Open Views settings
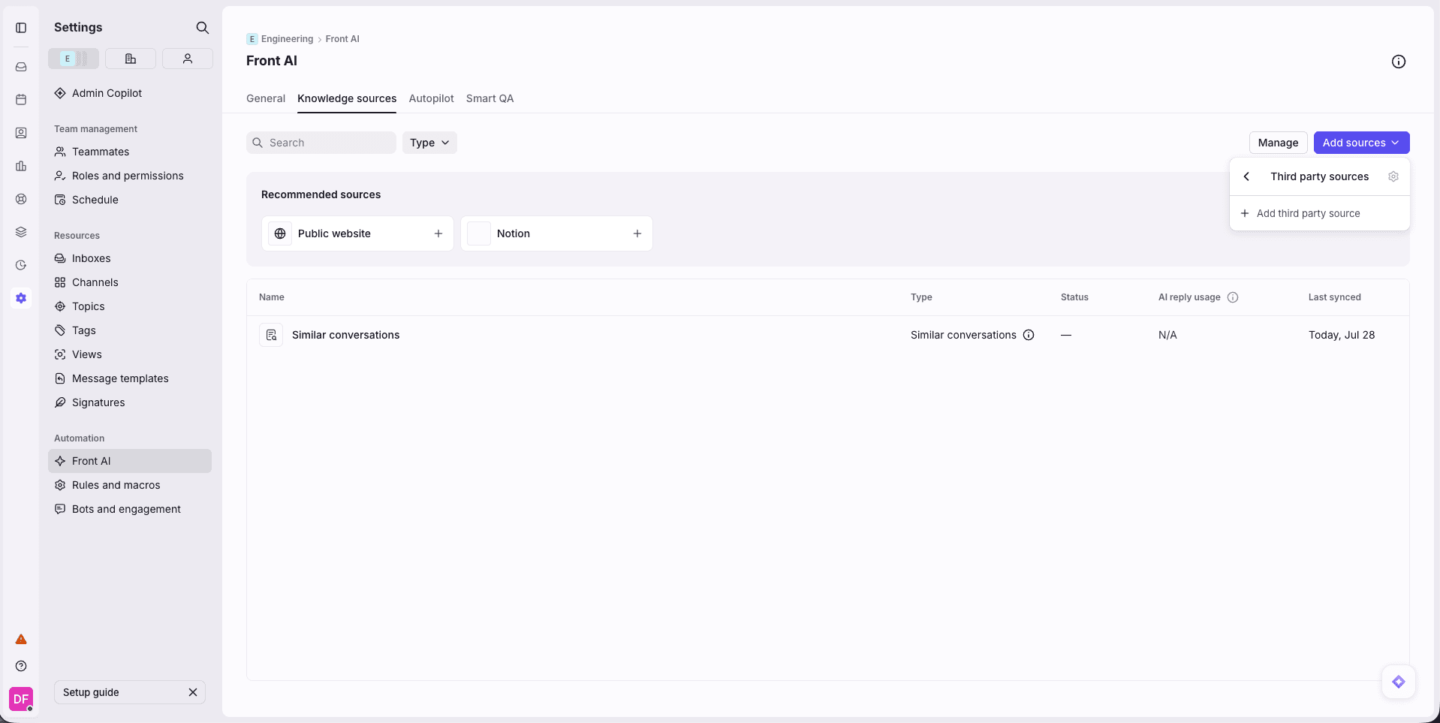The width and height of the screenshot is (1440, 723). [x=130, y=354]
